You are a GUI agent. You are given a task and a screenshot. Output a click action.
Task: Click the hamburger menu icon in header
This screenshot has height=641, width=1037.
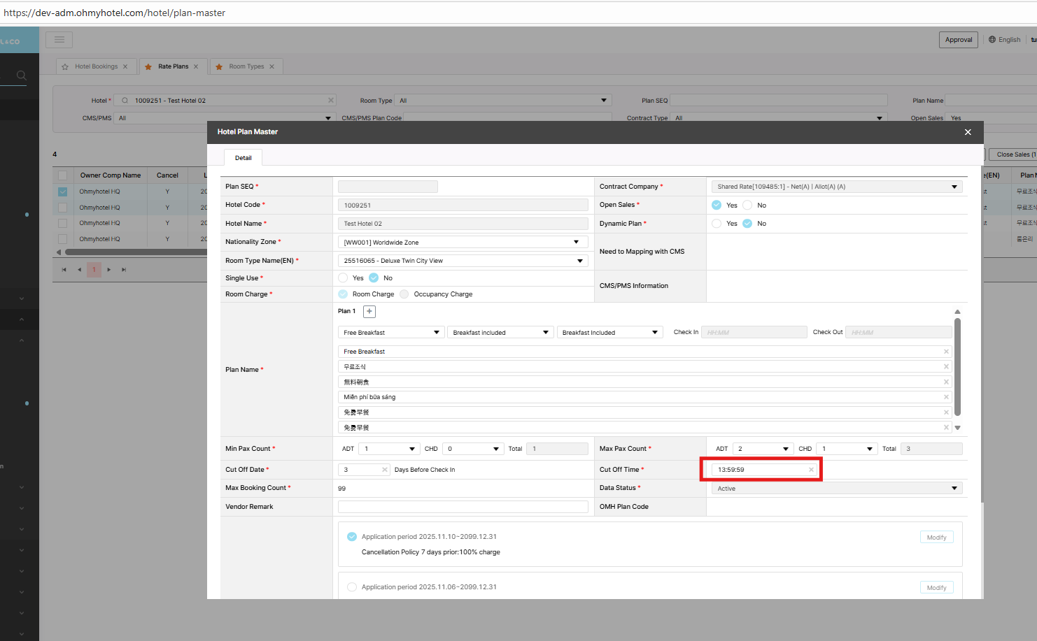[x=59, y=40]
